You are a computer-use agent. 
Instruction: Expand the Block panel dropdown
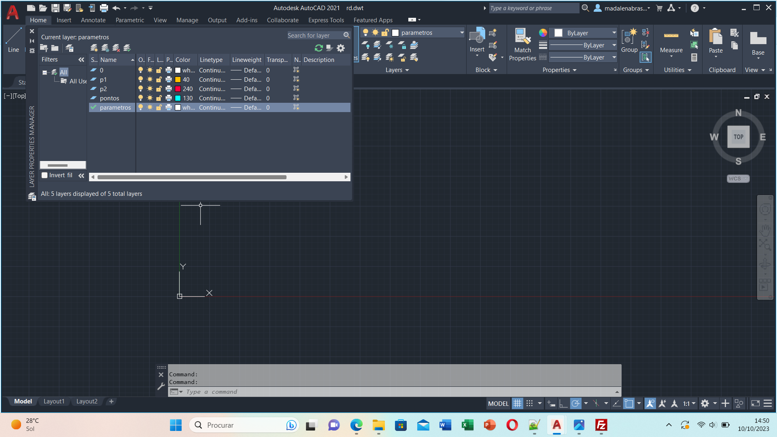(x=486, y=70)
